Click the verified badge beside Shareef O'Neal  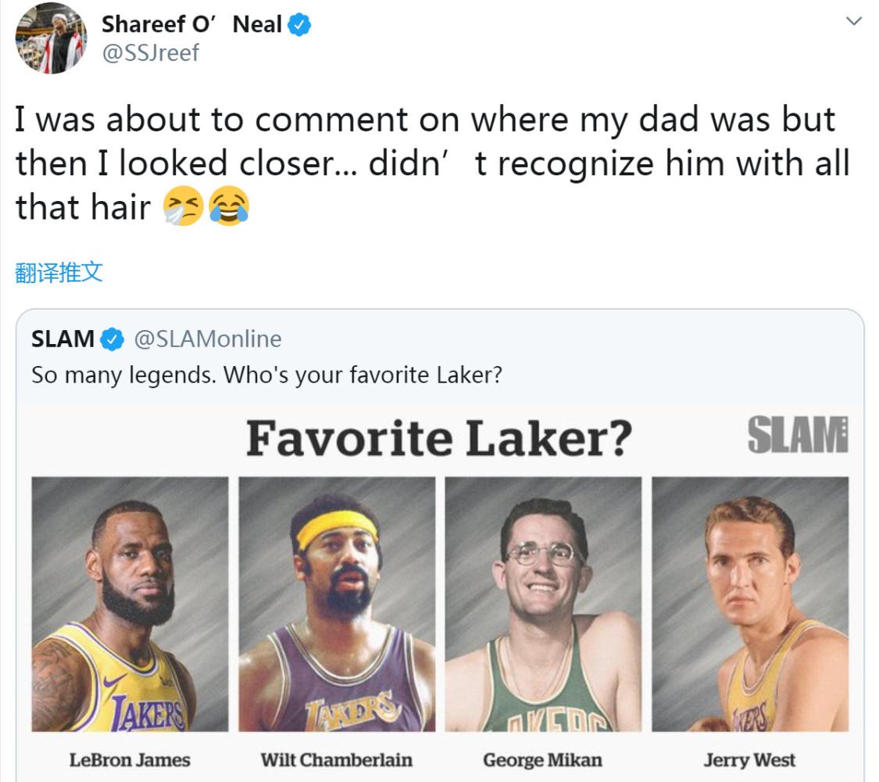298,25
